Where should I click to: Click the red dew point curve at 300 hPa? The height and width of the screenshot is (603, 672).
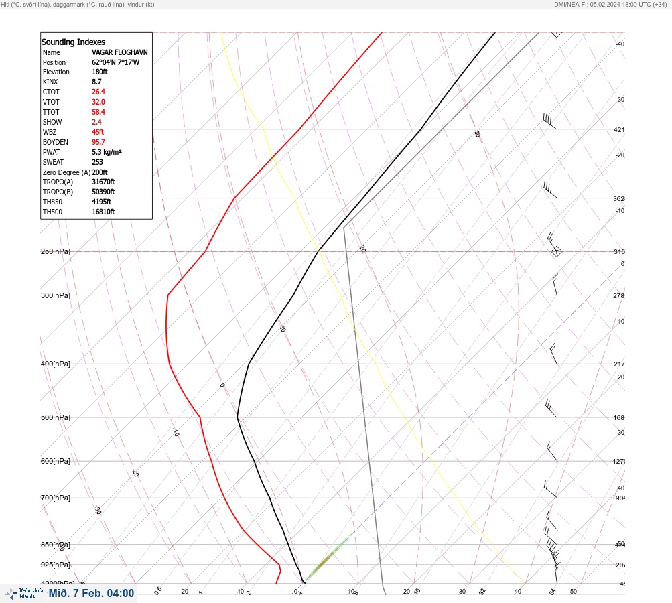pos(168,295)
